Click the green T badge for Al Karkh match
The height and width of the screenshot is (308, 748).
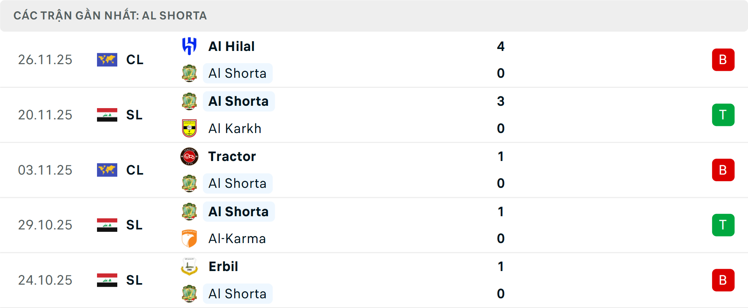[x=723, y=115]
